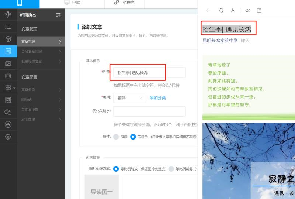295x199 pixels.
Task: Click the refresh icon in the preview toolbar
Action: (221, 10)
